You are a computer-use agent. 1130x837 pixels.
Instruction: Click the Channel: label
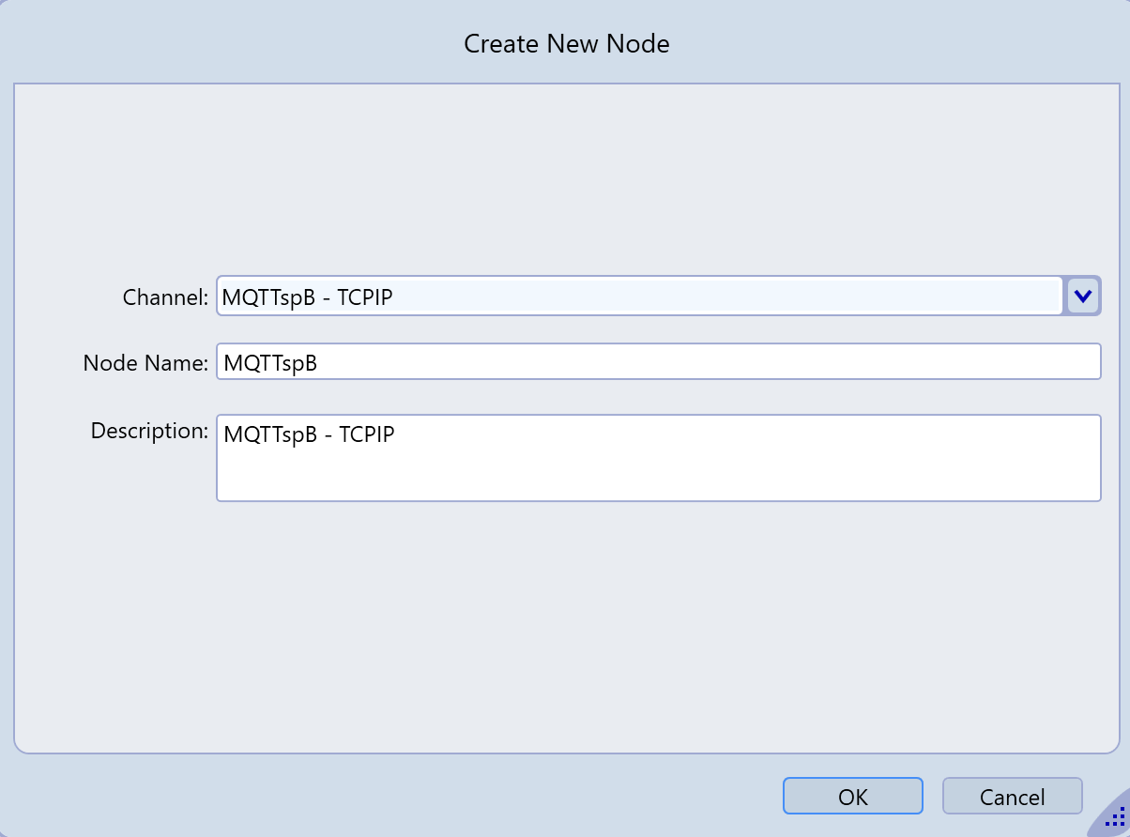click(x=165, y=297)
